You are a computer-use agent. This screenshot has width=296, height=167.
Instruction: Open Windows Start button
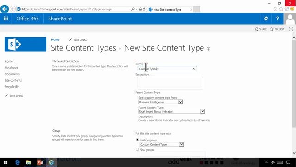[6, 162]
